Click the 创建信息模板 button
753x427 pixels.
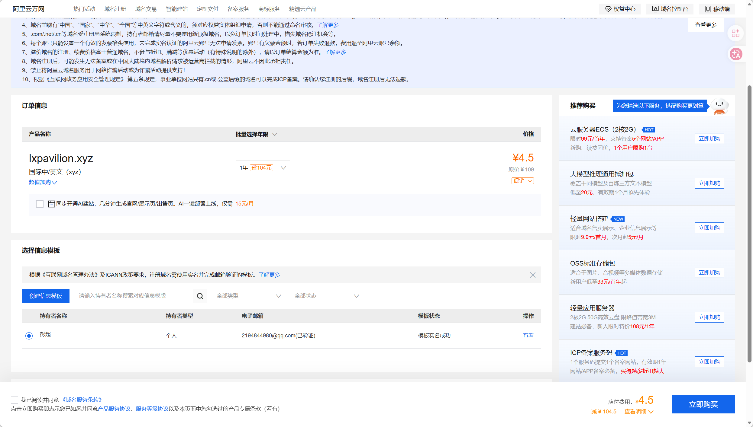(x=46, y=296)
